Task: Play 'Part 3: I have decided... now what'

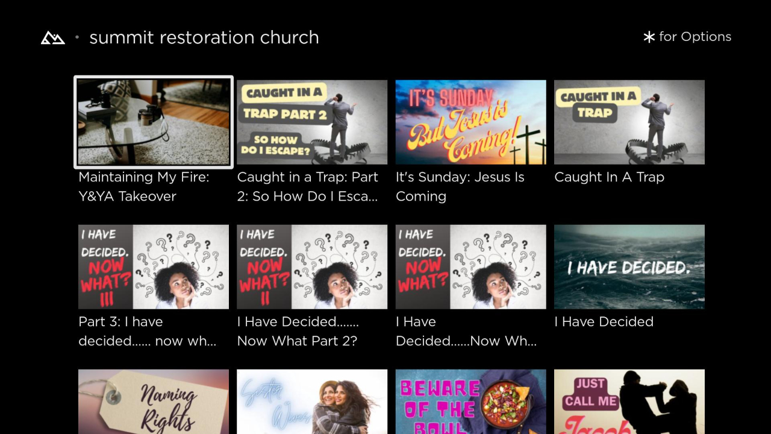Action: click(153, 266)
